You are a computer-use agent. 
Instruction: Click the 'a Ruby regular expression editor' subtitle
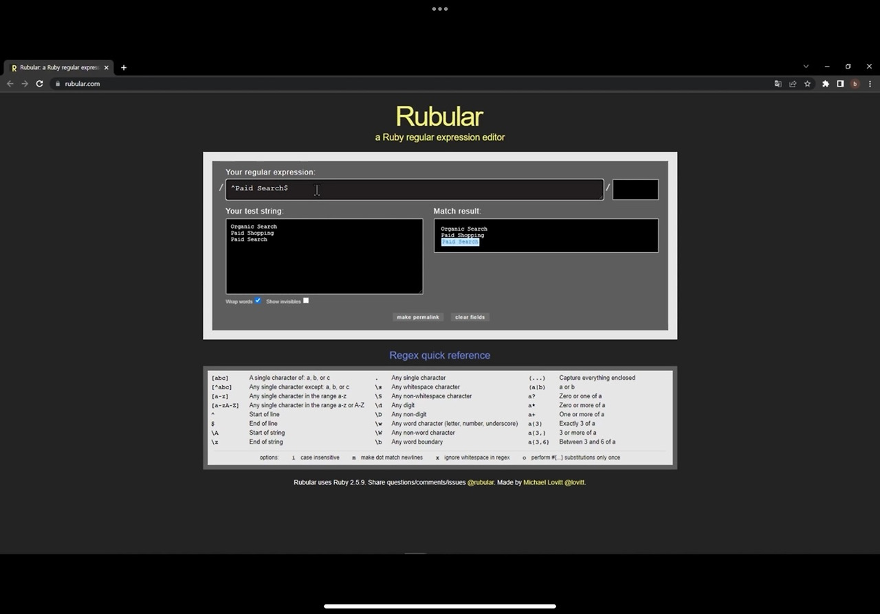coord(440,137)
